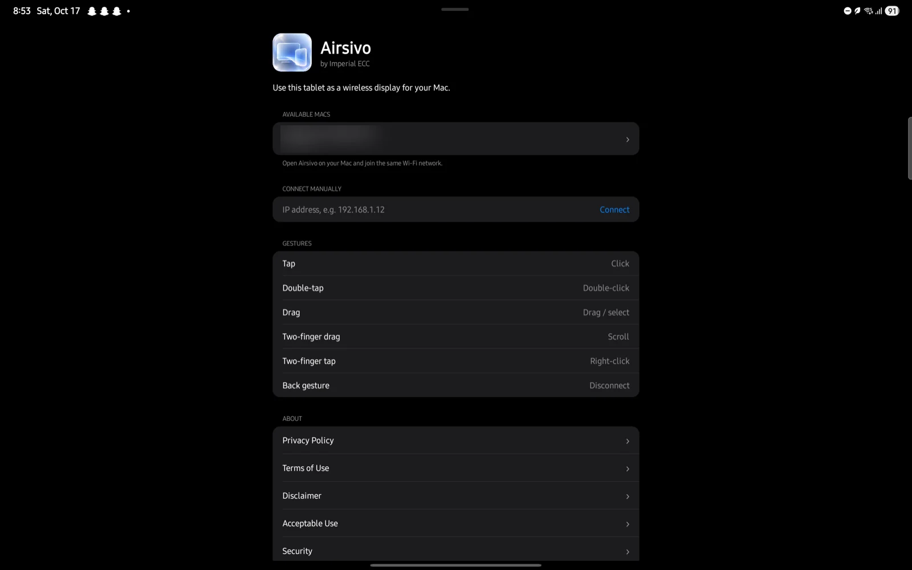
Task: Select the Drag gesture label
Action: coord(291,313)
